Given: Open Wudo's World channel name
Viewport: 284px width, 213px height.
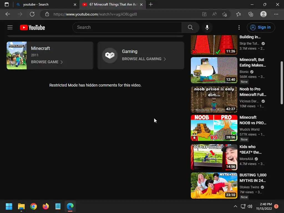Looking at the screenshot, I should pos(249,130).
